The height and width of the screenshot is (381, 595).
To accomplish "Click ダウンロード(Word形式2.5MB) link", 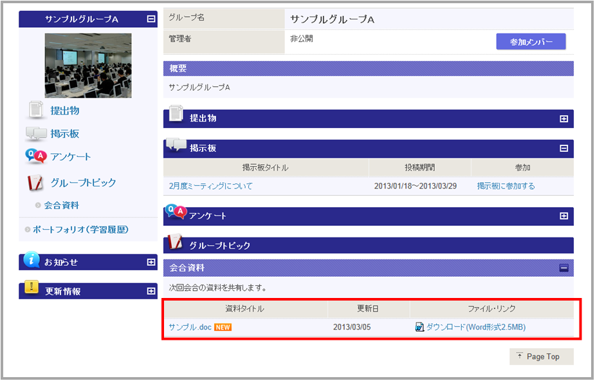I will [476, 327].
